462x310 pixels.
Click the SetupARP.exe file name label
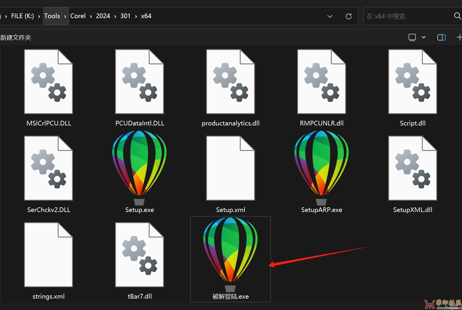coord(321,210)
